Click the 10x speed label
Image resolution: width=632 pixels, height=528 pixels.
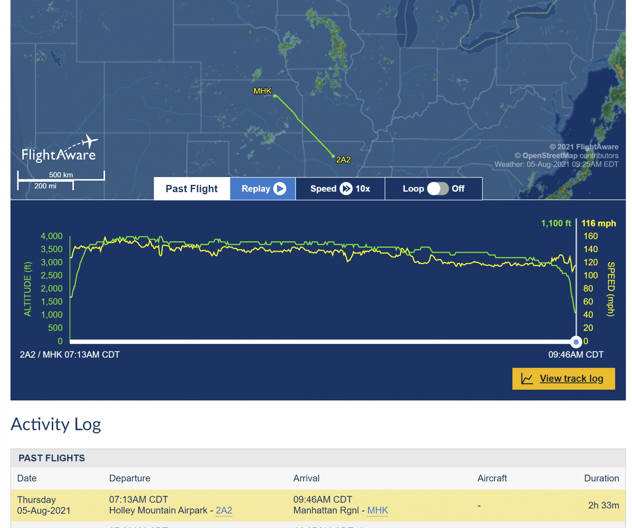pos(363,189)
